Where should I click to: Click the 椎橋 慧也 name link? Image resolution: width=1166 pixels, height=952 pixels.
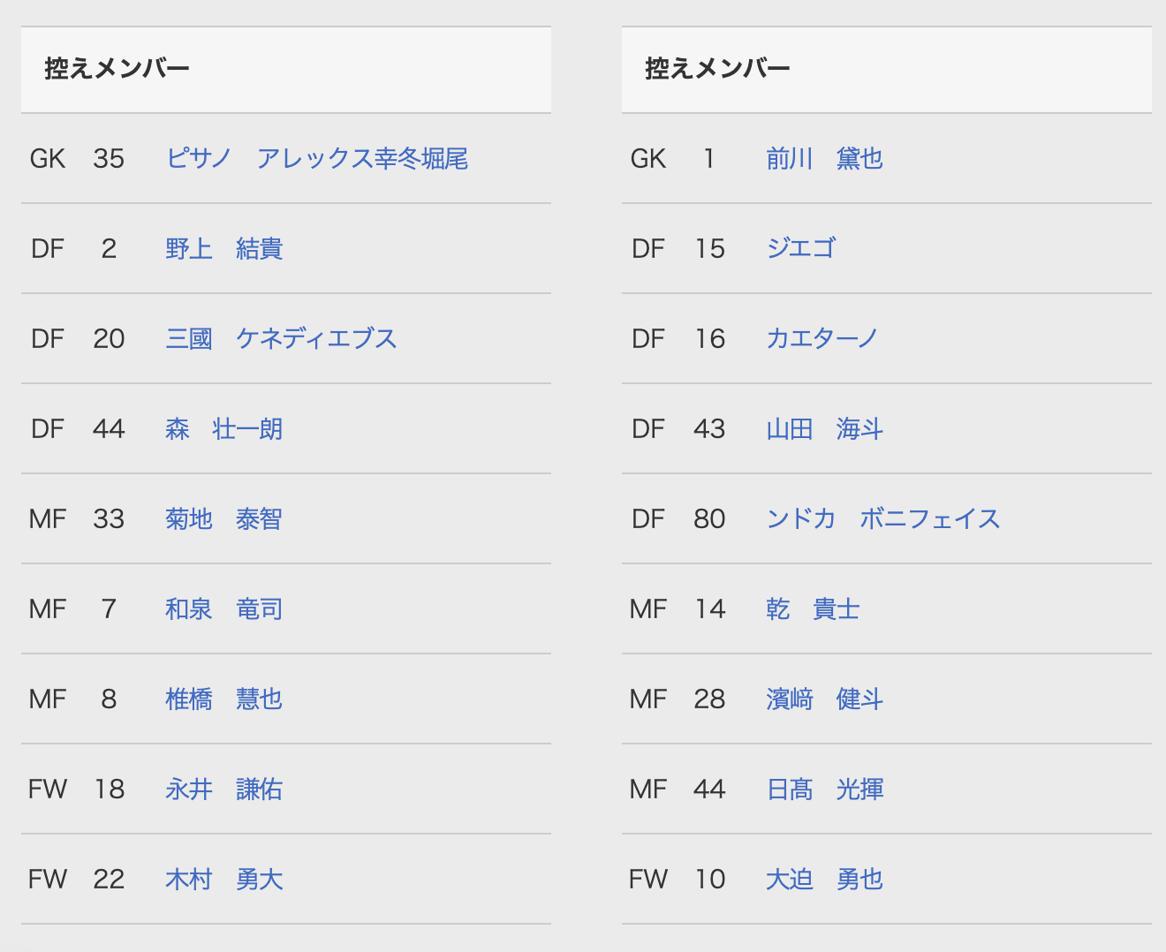coord(223,699)
